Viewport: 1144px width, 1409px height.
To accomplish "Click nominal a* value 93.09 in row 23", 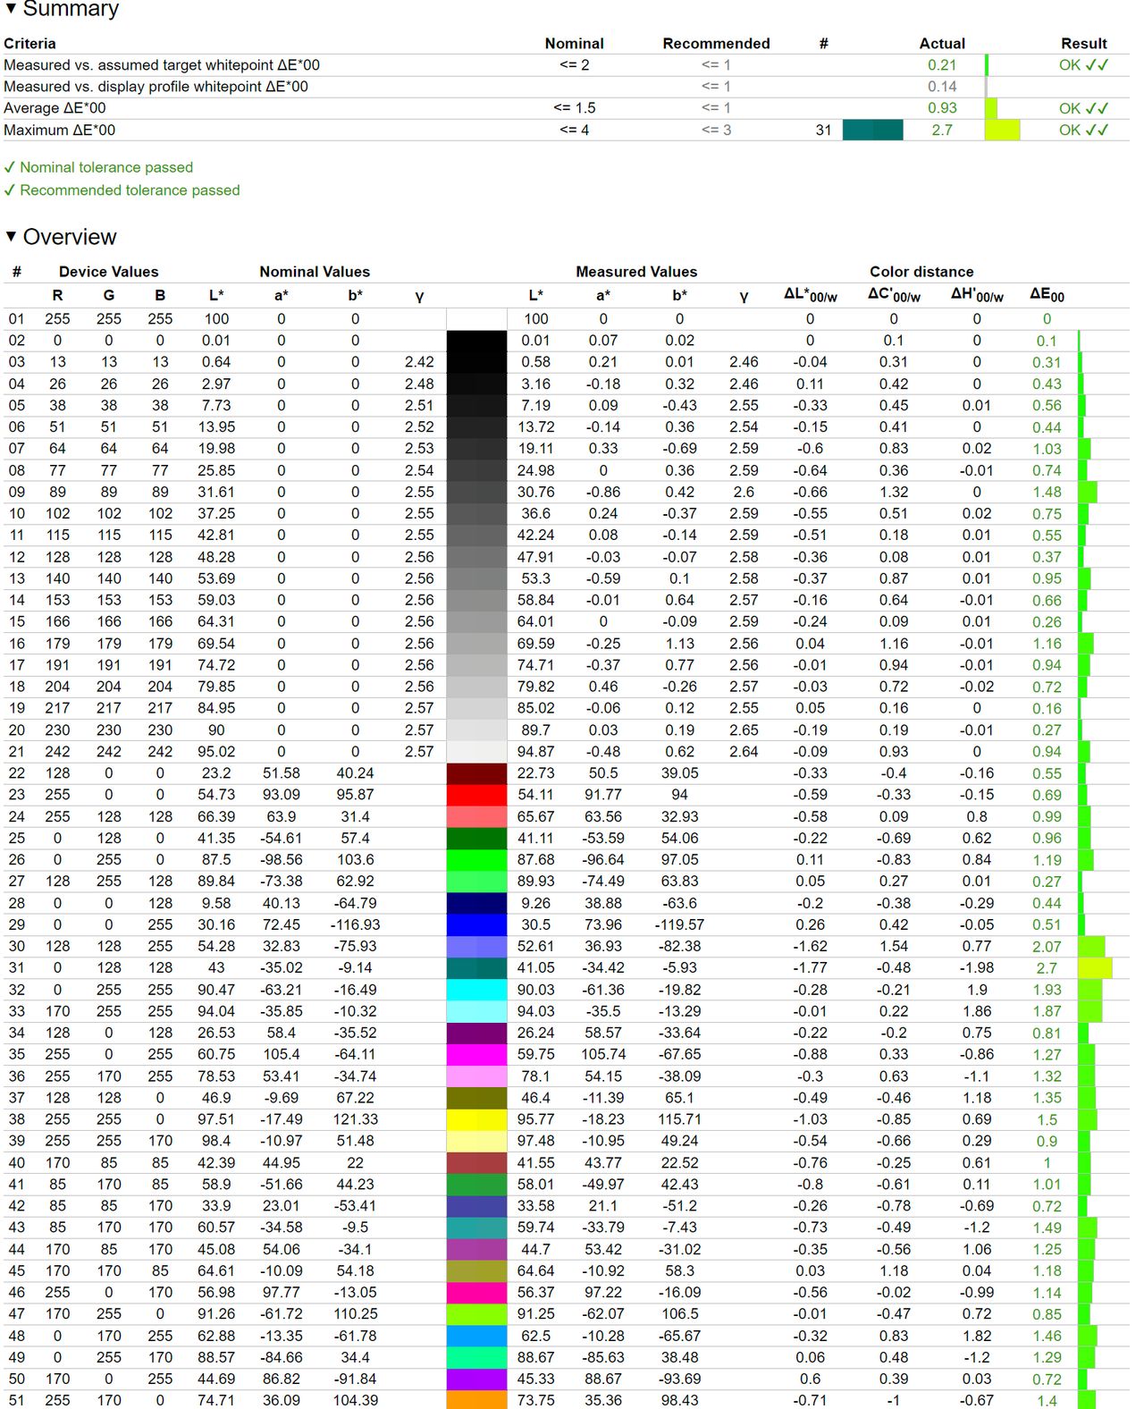I will (x=281, y=795).
